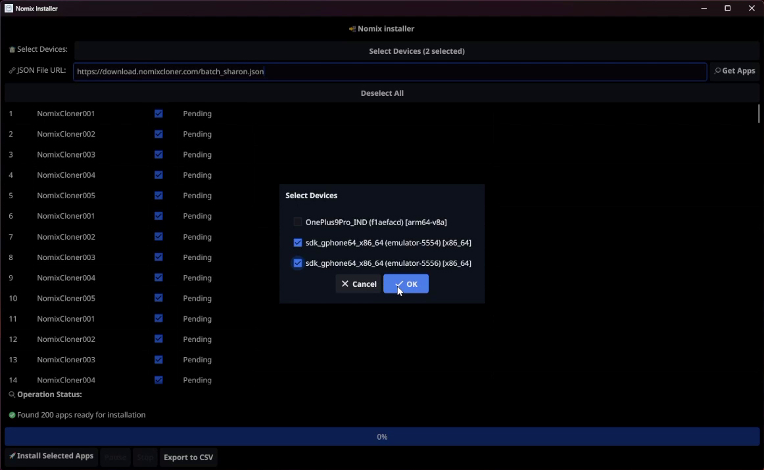Toggle the checkbox in row 9 NomixCloner004
764x470 pixels.
[158, 277]
